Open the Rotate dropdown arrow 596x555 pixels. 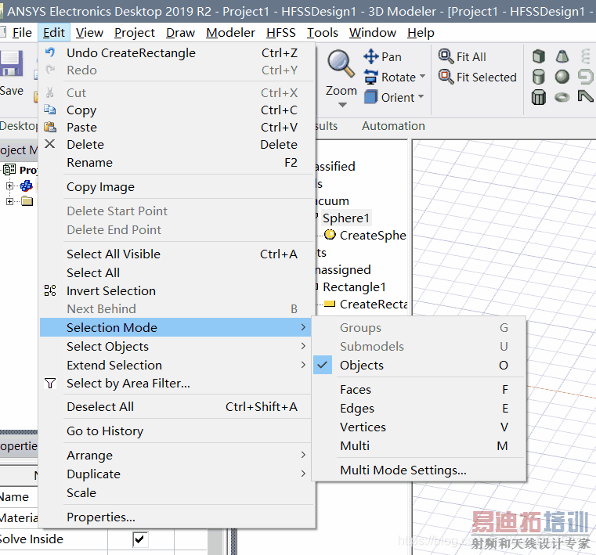point(422,77)
